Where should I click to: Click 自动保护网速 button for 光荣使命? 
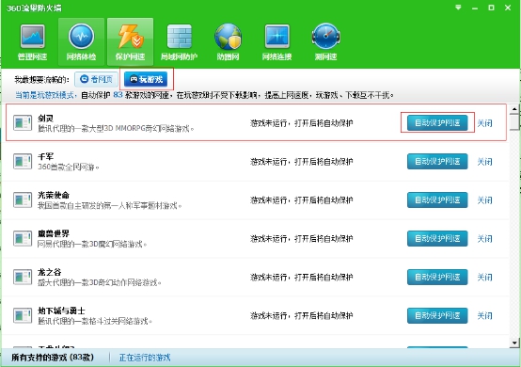pos(437,200)
